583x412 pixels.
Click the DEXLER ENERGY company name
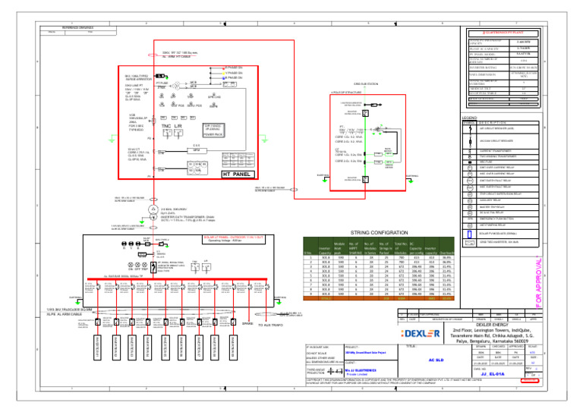[x=492, y=325]
